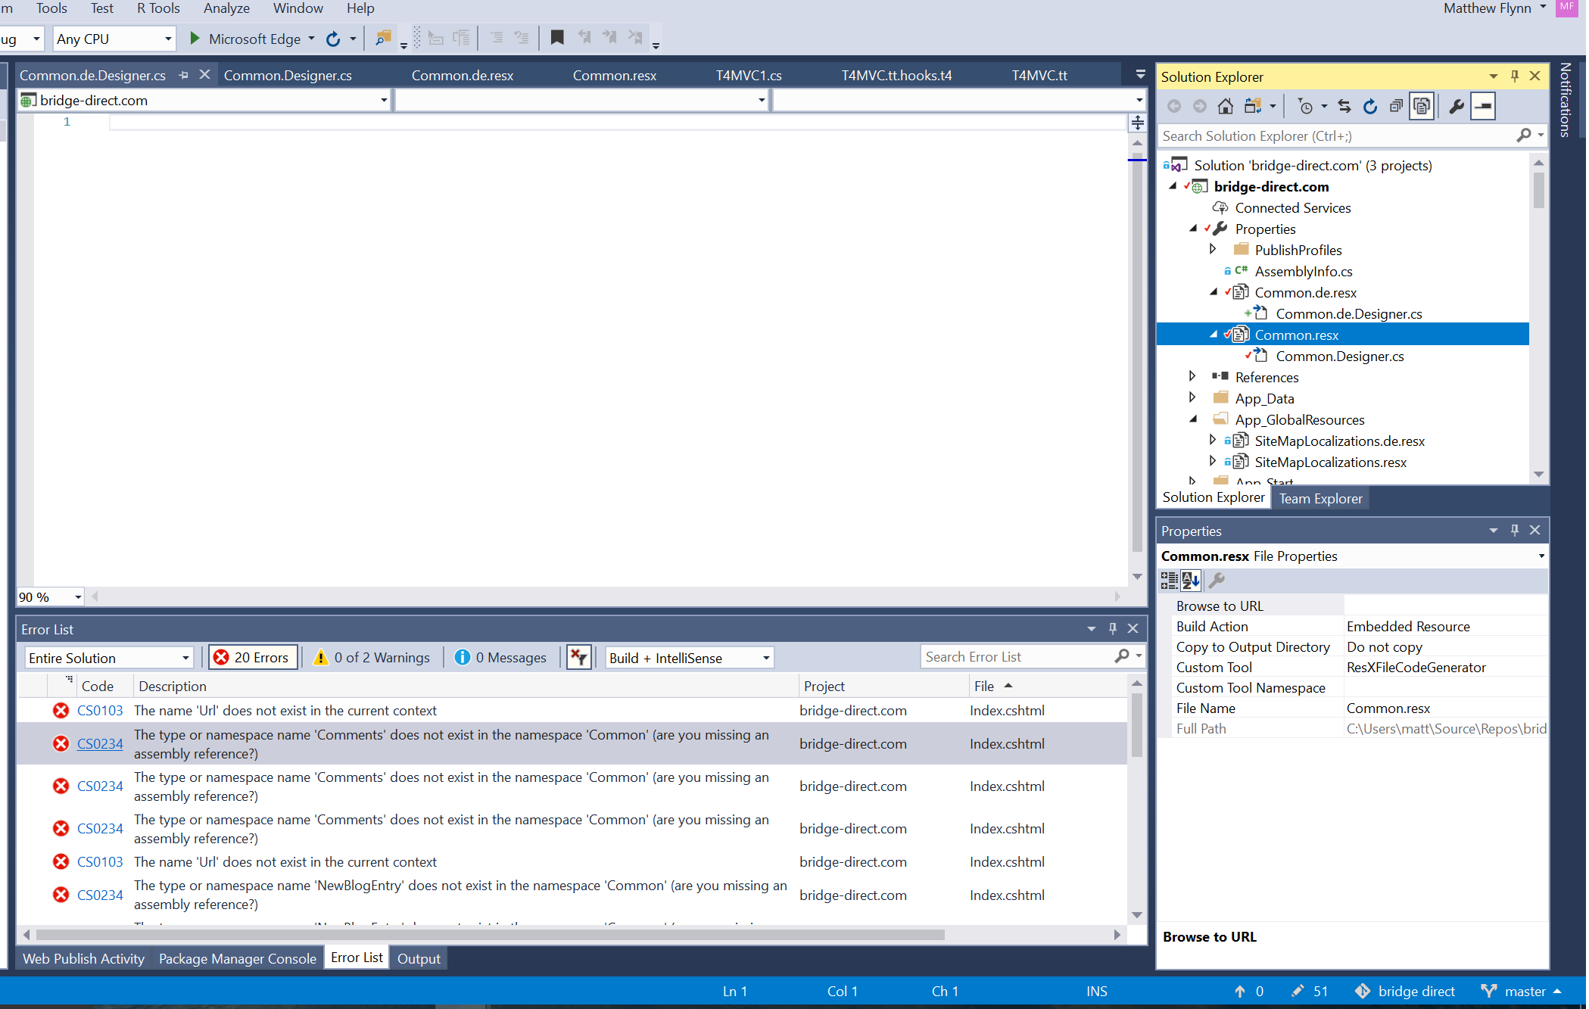Open the Build + IntelliSense dropdown
The width and height of the screenshot is (1589, 1009).
[x=689, y=658]
